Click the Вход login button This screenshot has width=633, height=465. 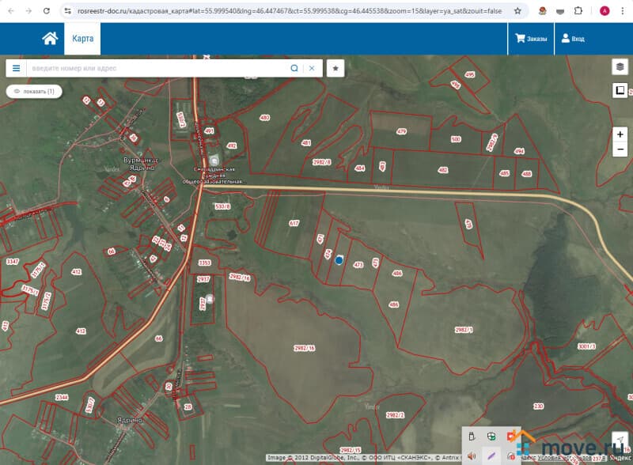click(x=573, y=39)
